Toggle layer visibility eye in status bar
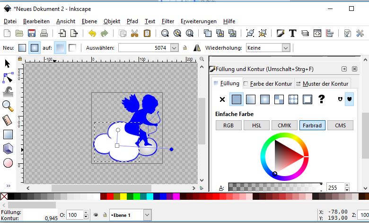 tap(95, 215)
